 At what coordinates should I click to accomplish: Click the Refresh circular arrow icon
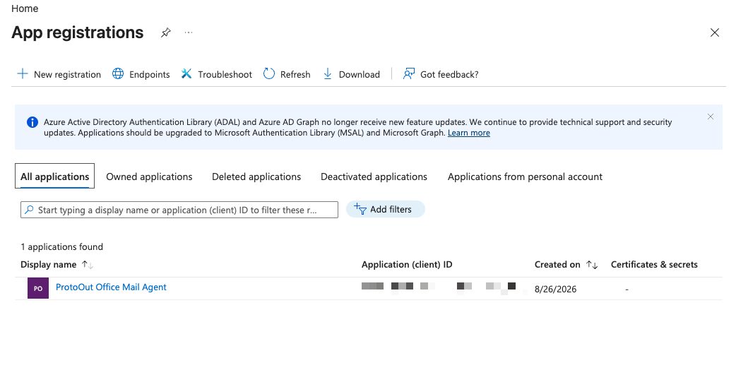click(269, 73)
